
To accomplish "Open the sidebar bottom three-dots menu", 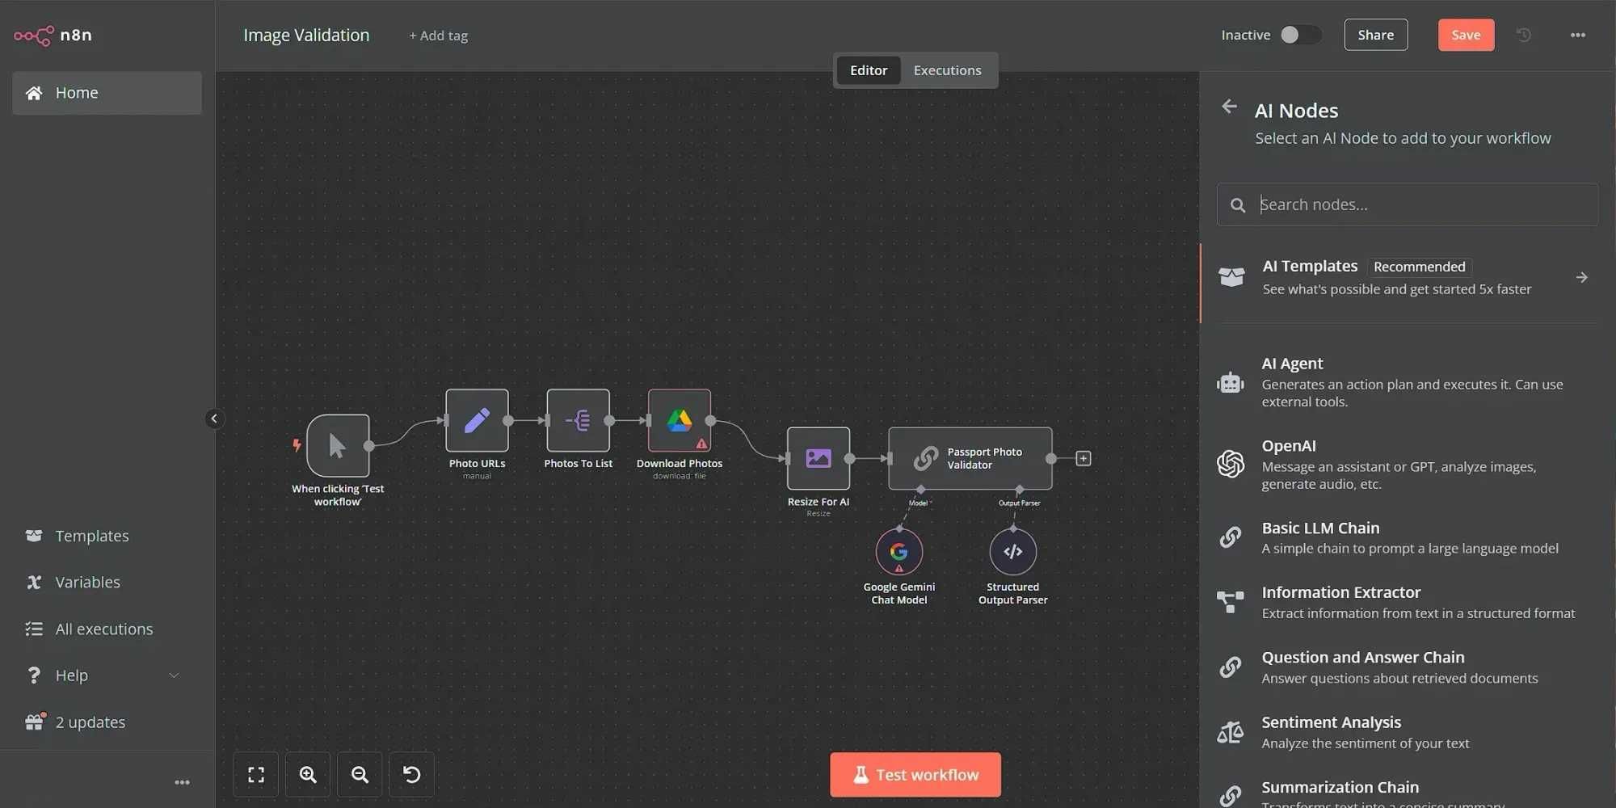I will tap(182, 782).
